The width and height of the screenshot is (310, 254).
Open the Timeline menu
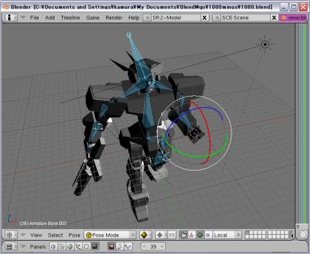pos(70,18)
